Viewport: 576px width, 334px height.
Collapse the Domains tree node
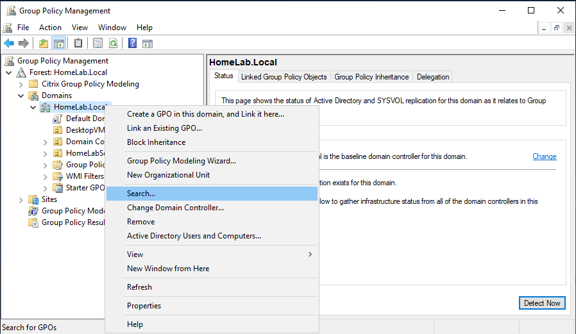click(21, 96)
